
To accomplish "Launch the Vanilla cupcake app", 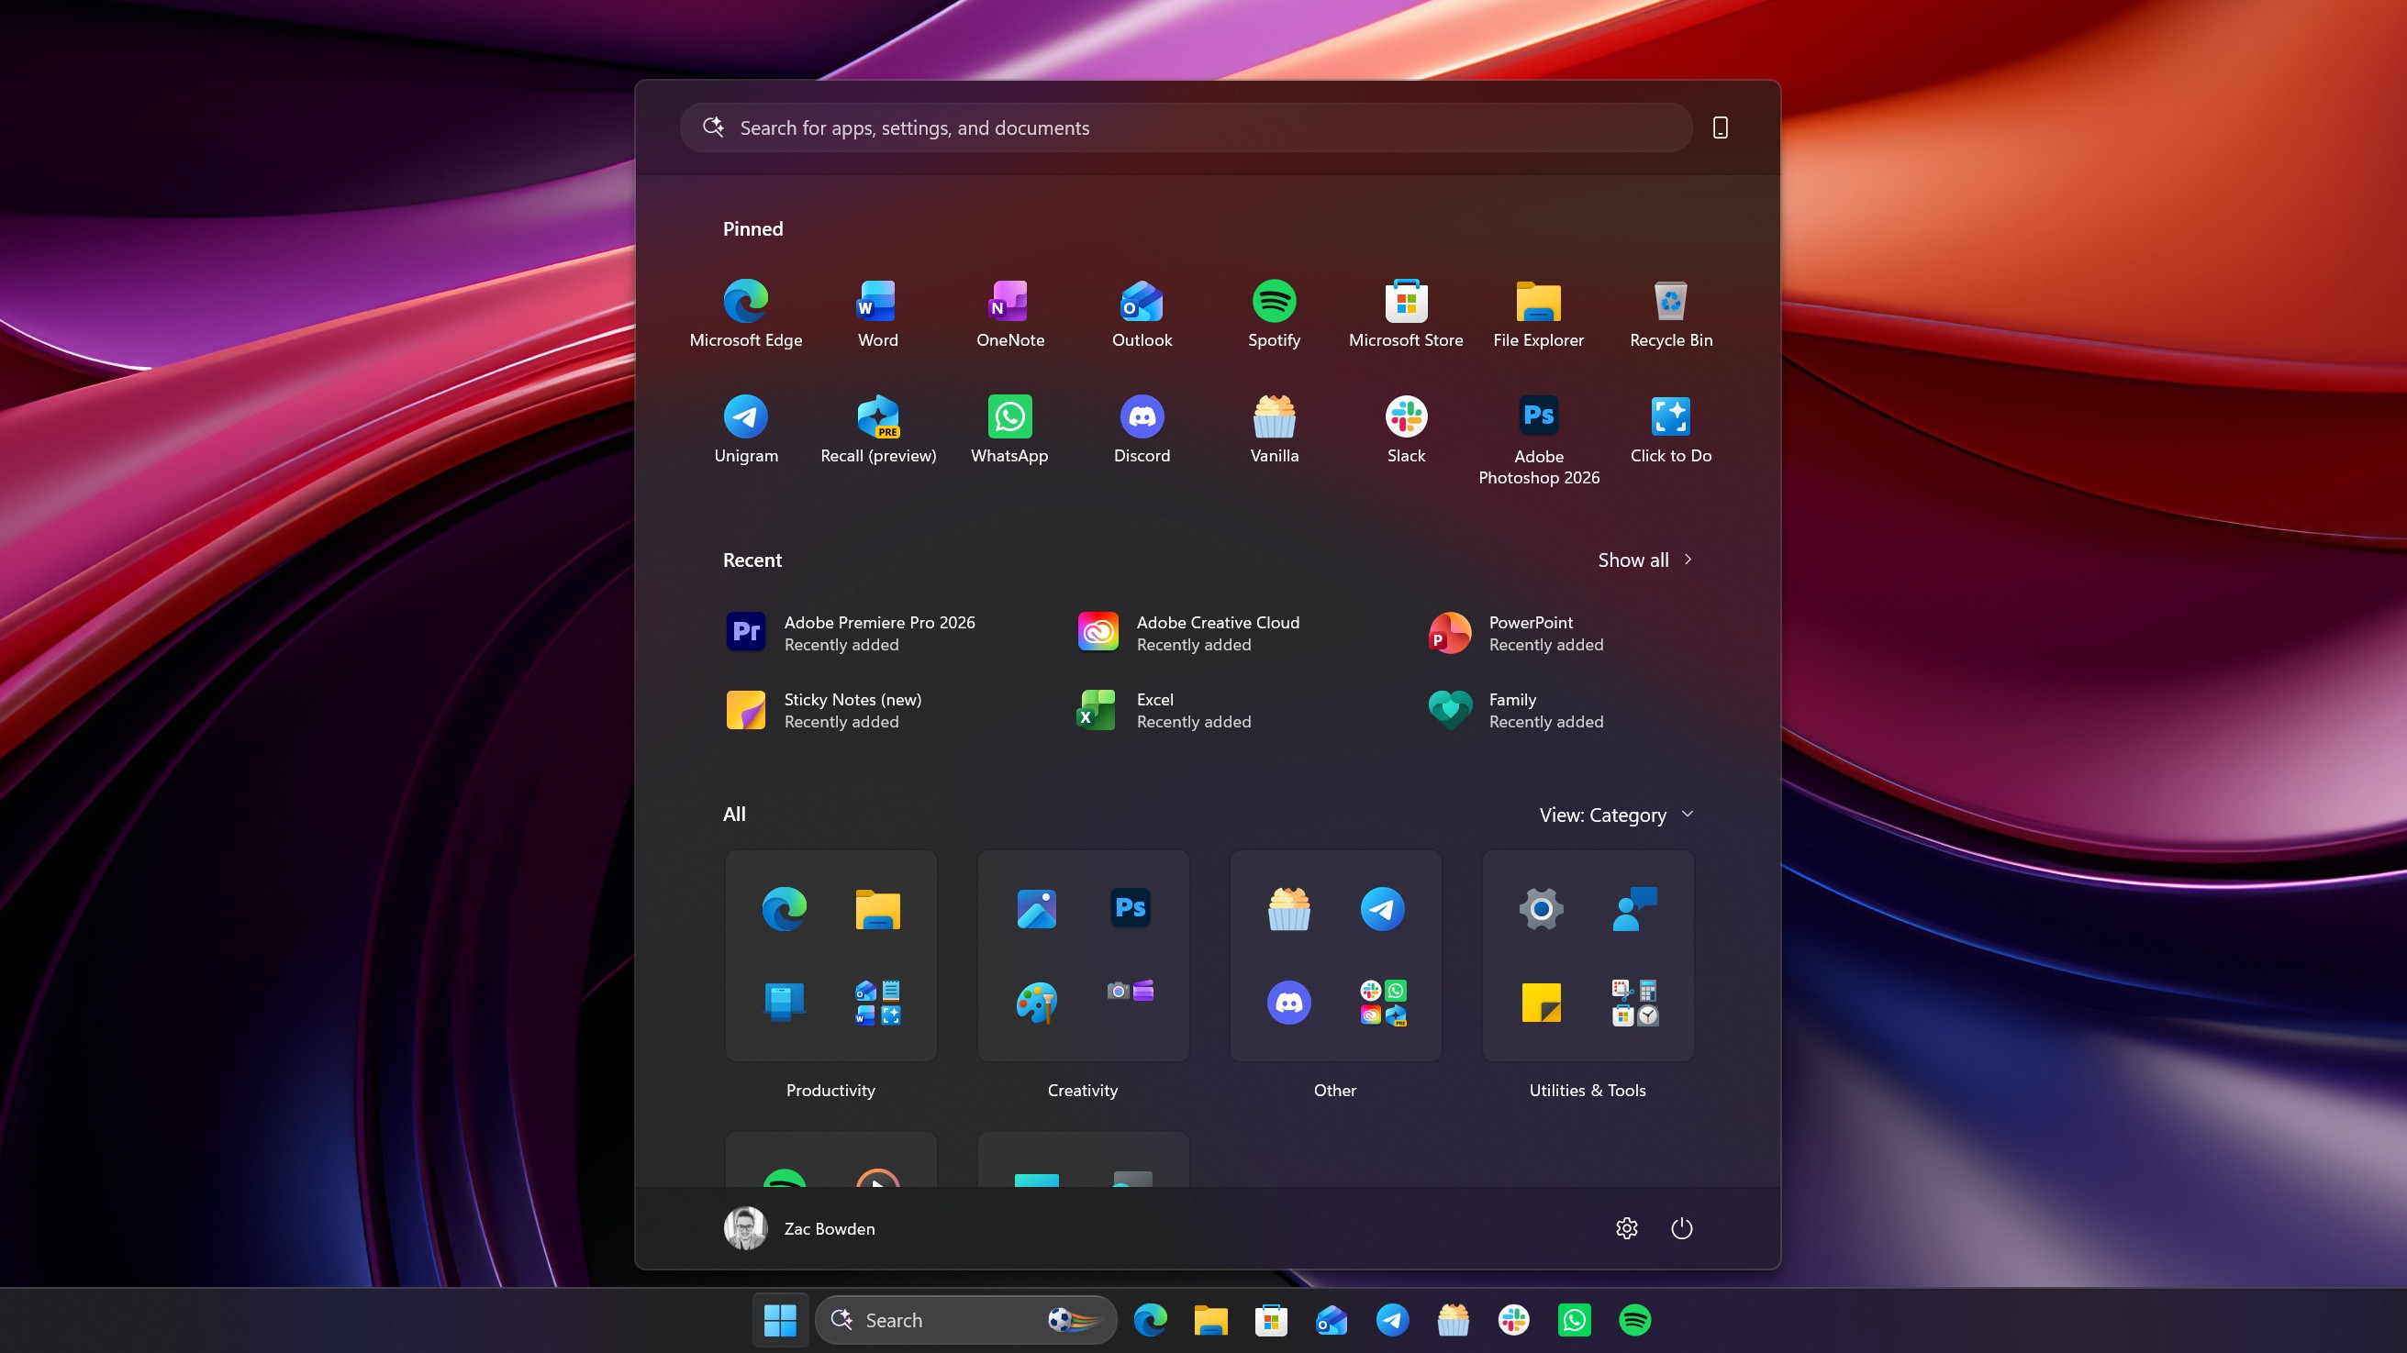I will coord(1274,429).
